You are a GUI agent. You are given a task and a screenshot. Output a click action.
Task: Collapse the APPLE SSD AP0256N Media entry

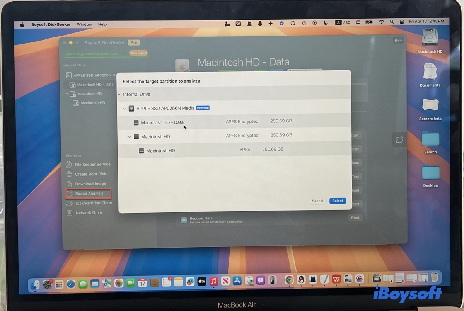click(x=125, y=108)
